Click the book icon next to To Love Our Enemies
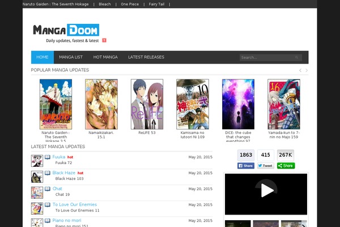Viewport: 340px width, 227px height. click(x=48, y=205)
